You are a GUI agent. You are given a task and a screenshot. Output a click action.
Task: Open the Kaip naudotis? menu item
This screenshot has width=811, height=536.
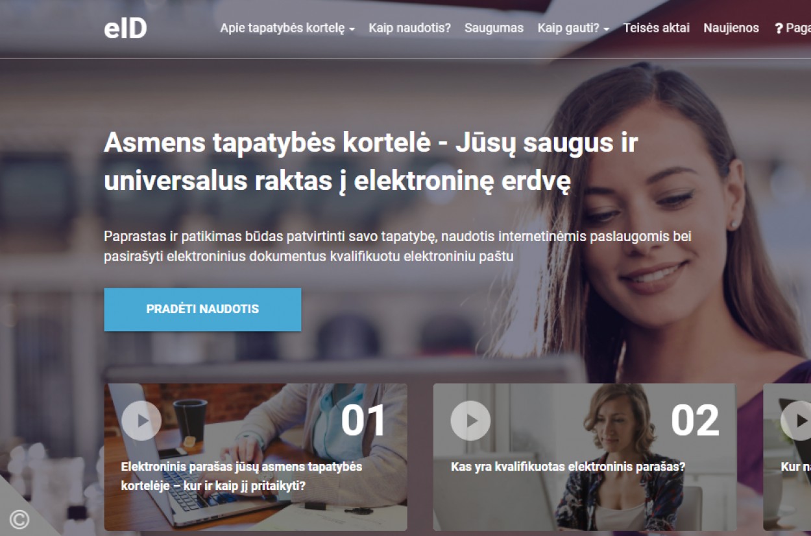pos(409,29)
